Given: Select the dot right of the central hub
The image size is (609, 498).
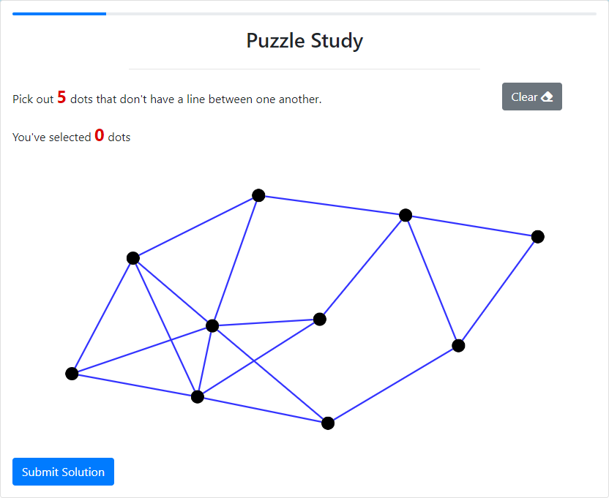Looking at the screenshot, I should click(320, 320).
